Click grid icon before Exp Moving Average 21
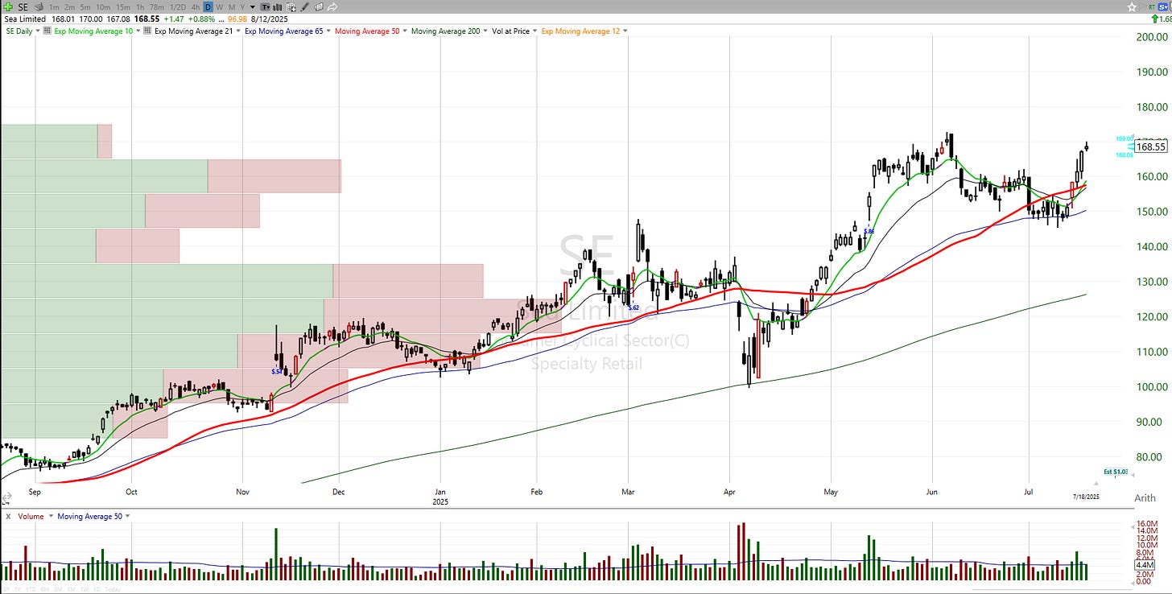The height and width of the screenshot is (594, 1172). tap(146, 31)
